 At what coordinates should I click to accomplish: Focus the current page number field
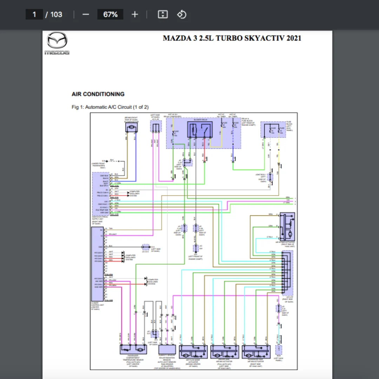pos(34,14)
